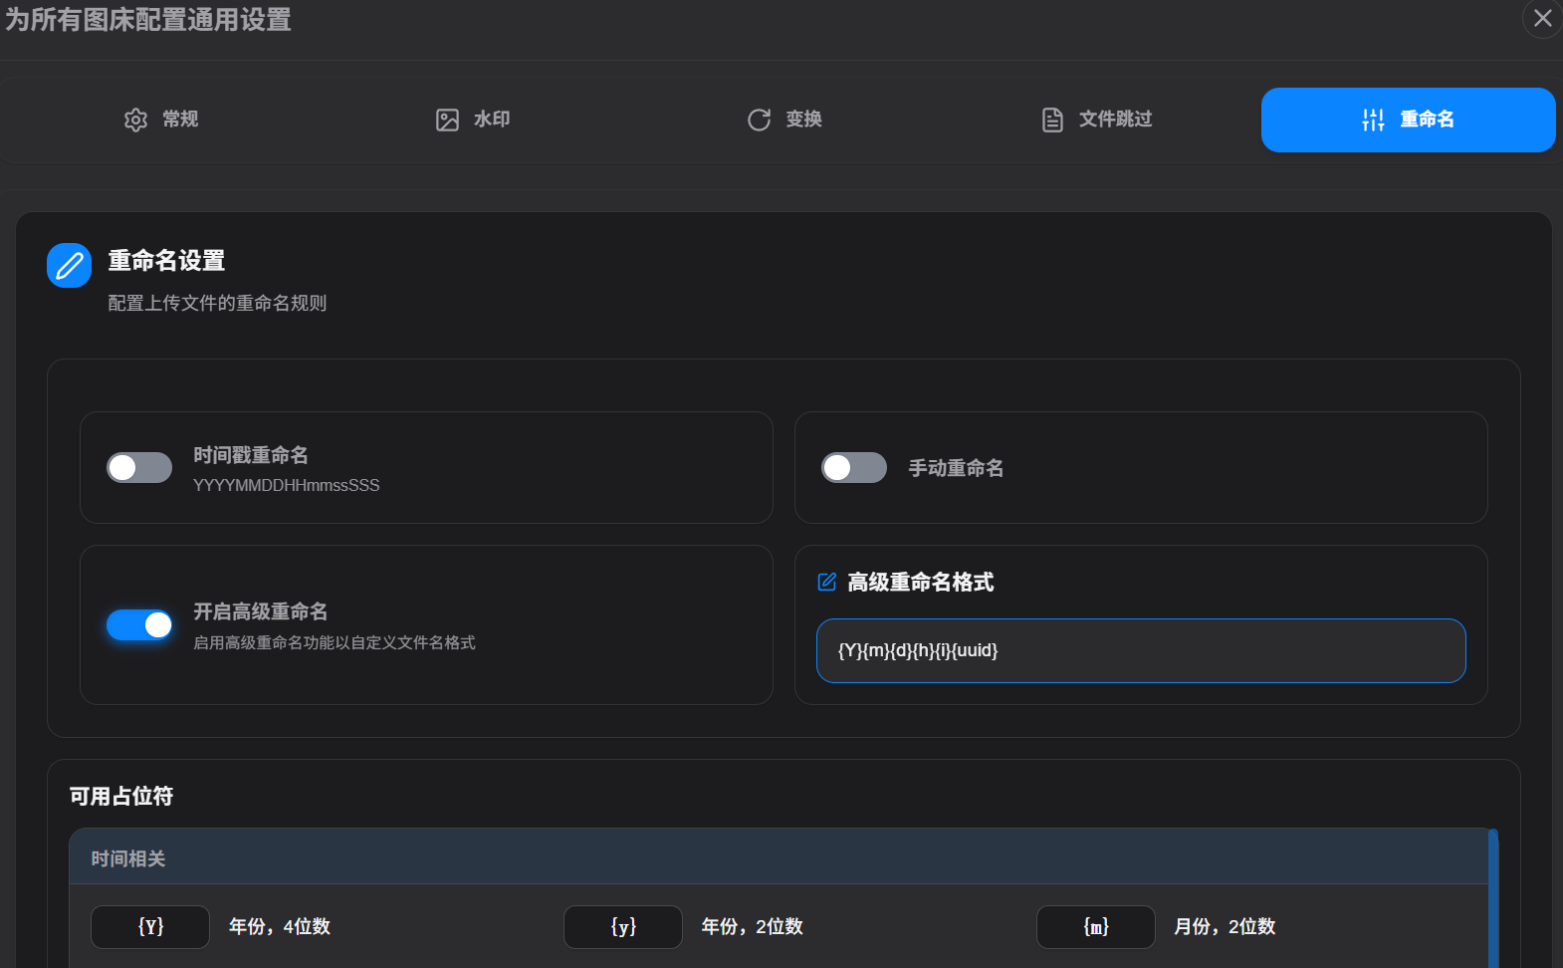
Task: Click the image icon on 水印 tab
Action: coord(447,120)
